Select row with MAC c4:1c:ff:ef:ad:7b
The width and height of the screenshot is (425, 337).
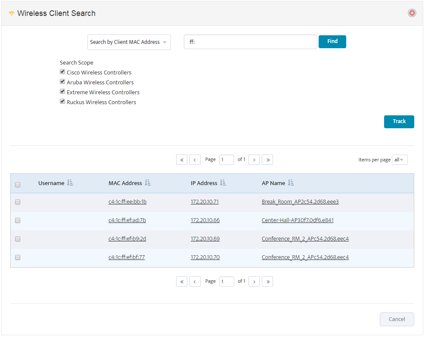click(18, 220)
